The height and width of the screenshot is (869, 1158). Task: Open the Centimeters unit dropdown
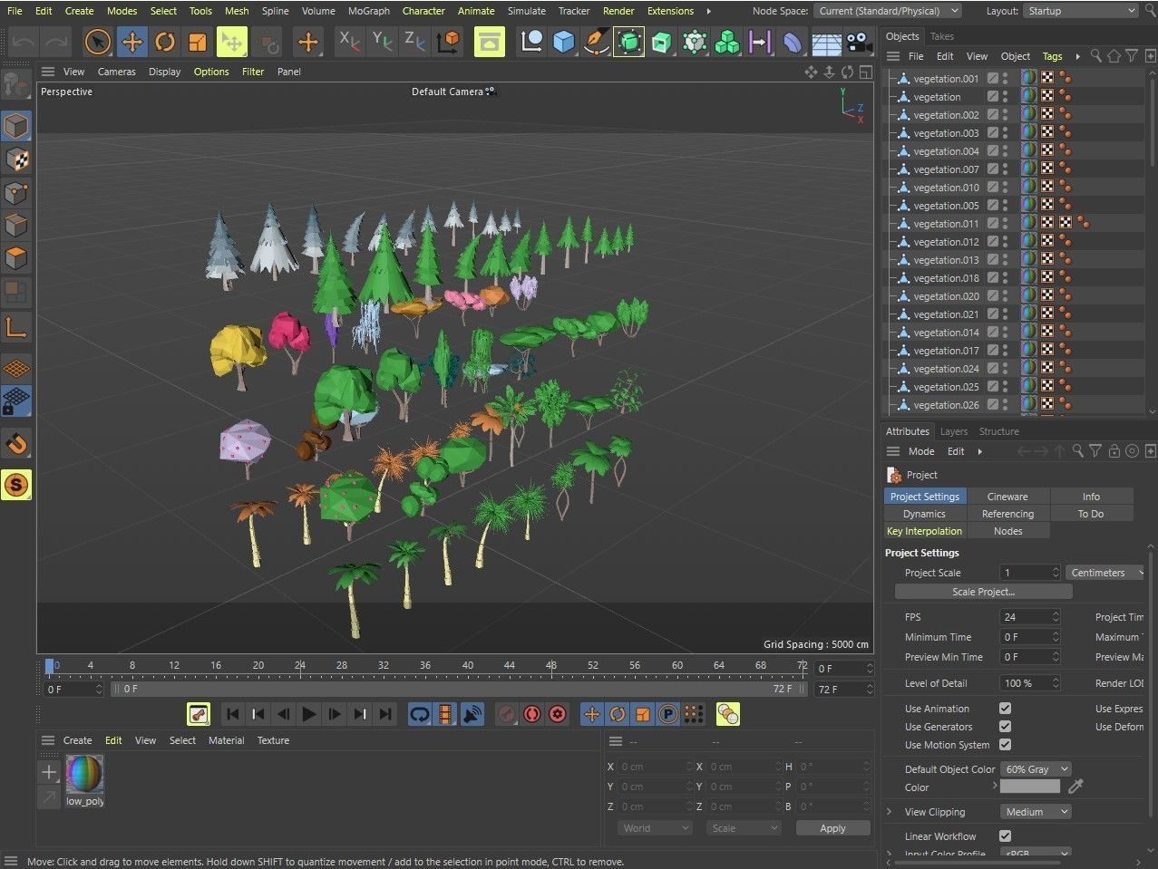pyautogui.click(x=1106, y=573)
